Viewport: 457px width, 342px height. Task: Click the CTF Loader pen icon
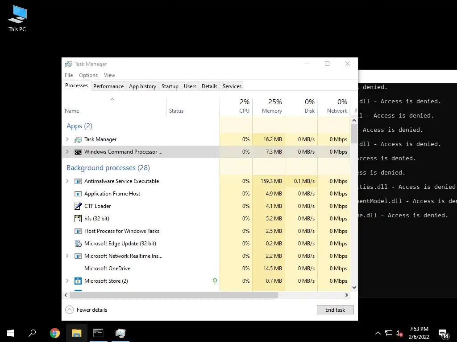[78, 206]
